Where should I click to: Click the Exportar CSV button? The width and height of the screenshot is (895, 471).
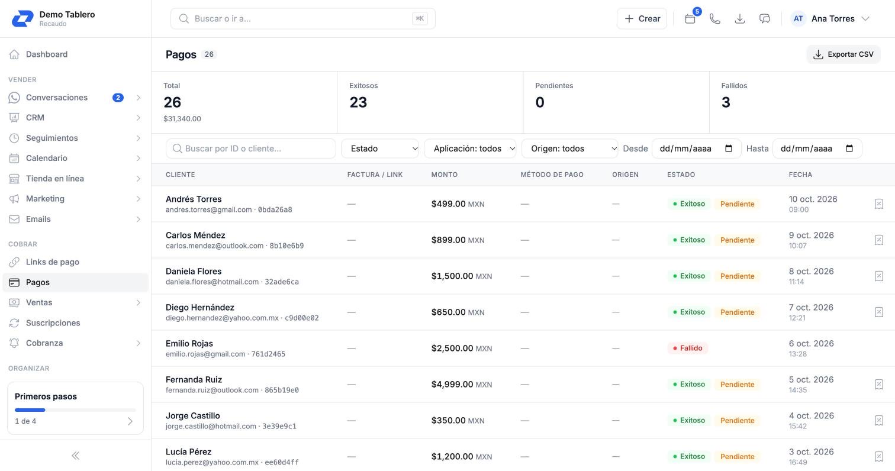click(844, 54)
